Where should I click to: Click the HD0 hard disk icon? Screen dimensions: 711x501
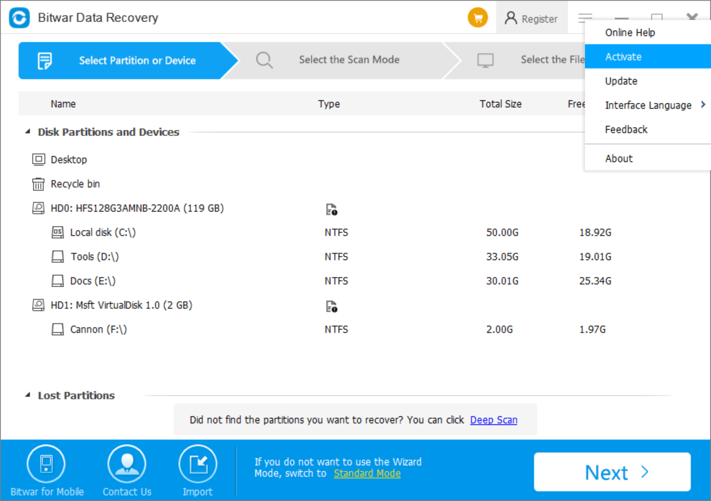[x=38, y=208]
